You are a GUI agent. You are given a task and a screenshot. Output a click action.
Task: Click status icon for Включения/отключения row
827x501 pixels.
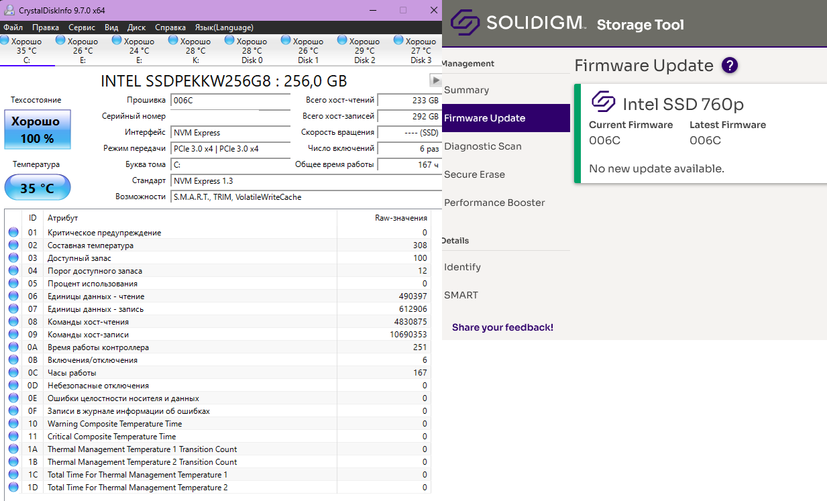tap(13, 360)
